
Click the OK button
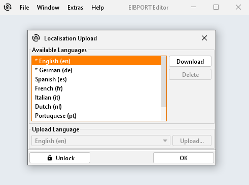click(x=184, y=158)
